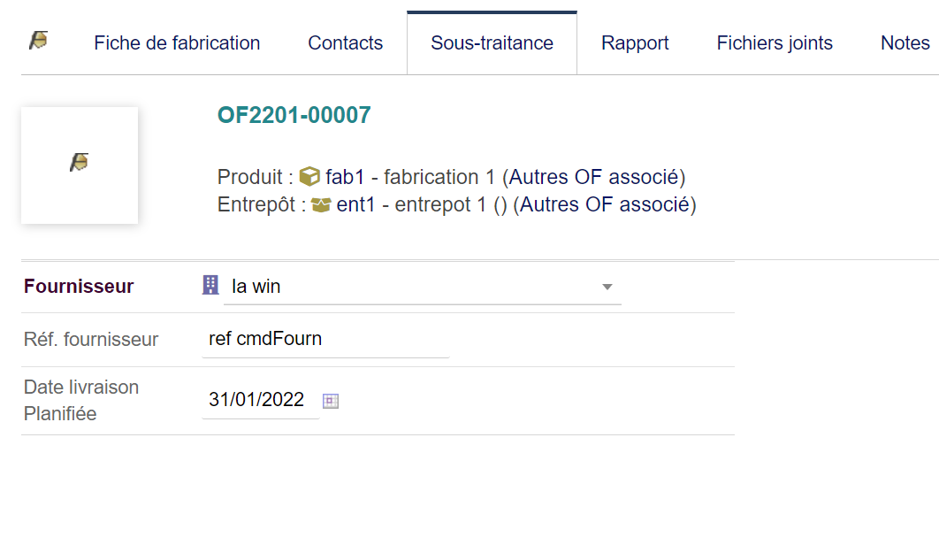939x545 pixels.
Task: Open the calendar date picker icon
Action: 331,401
